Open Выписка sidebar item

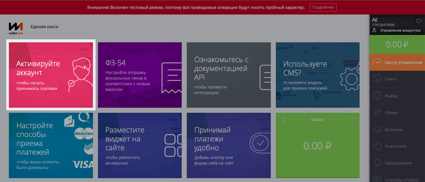coord(397,130)
